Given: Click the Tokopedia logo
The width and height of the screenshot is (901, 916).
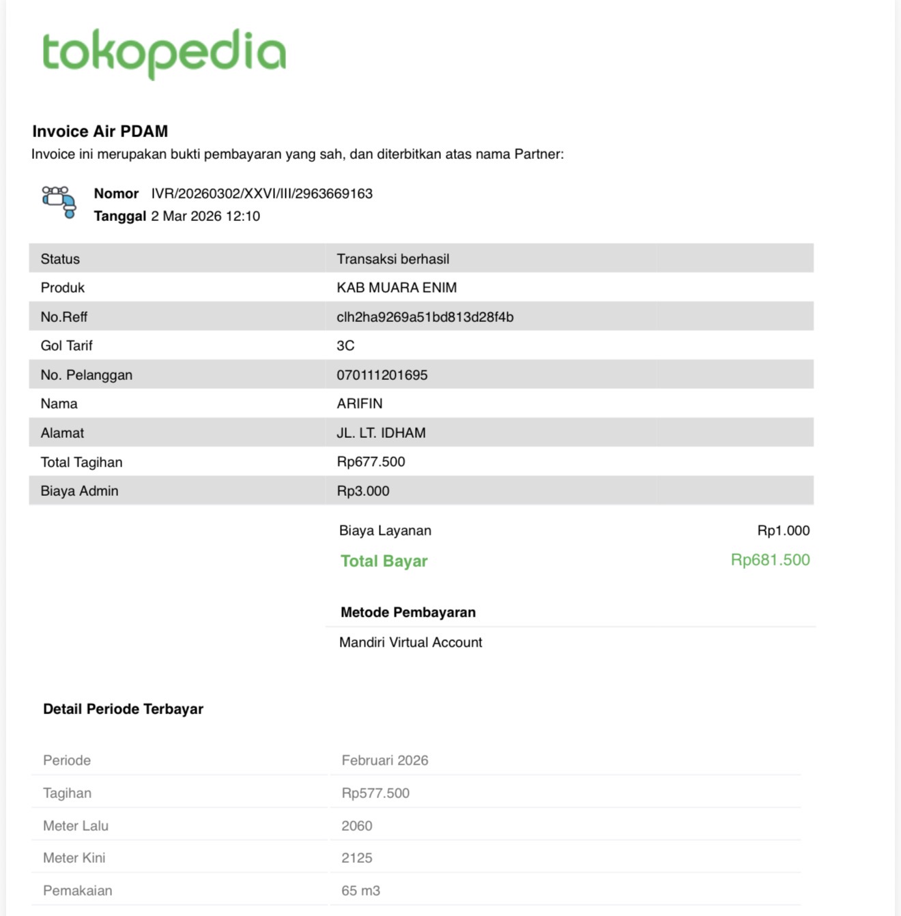Looking at the screenshot, I should coord(164,53).
